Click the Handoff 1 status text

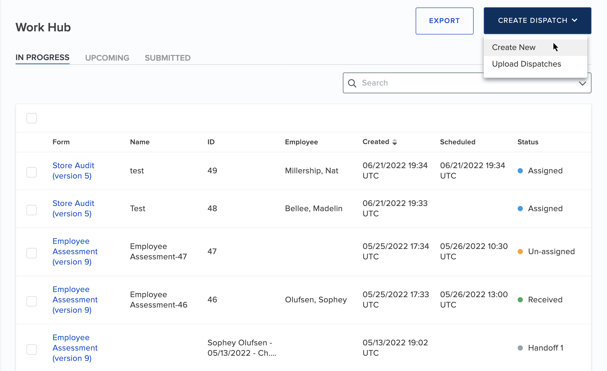(546, 348)
